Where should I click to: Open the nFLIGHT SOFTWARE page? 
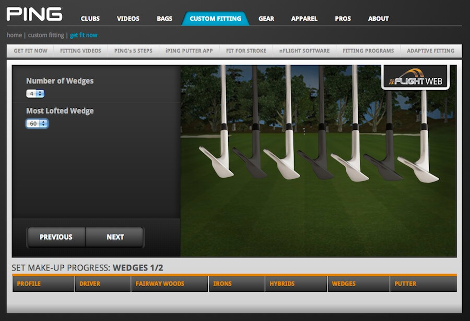click(304, 51)
